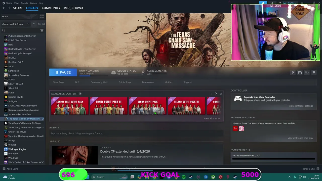Go back with the navigation arrow
322x181 pixels.
pos(4,8)
